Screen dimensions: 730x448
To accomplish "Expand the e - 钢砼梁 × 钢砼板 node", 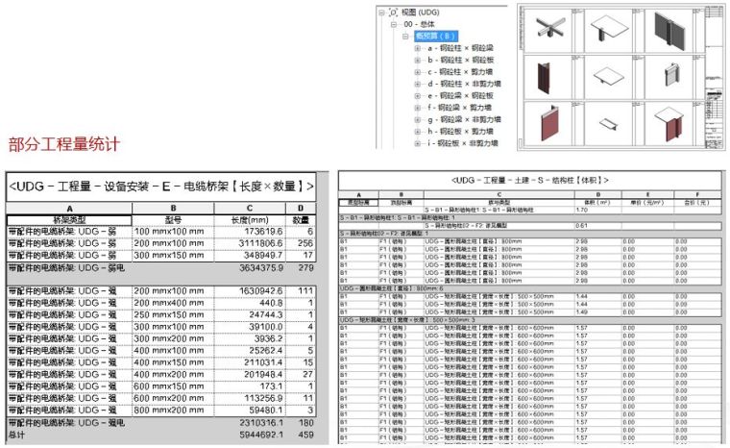I will tap(418, 95).
